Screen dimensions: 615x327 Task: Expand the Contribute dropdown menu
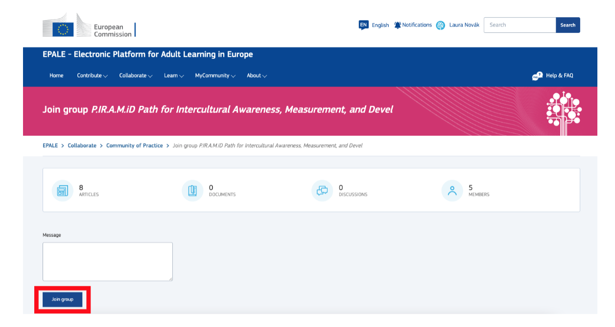pyautogui.click(x=92, y=76)
